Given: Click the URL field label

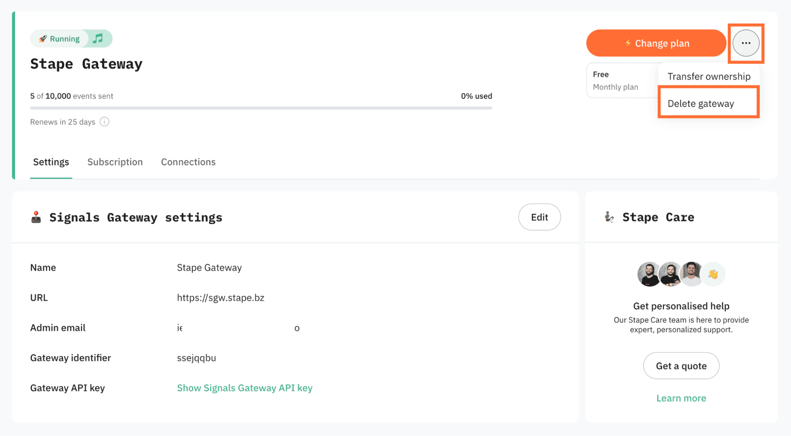Looking at the screenshot, I should [x=39, y=298].
